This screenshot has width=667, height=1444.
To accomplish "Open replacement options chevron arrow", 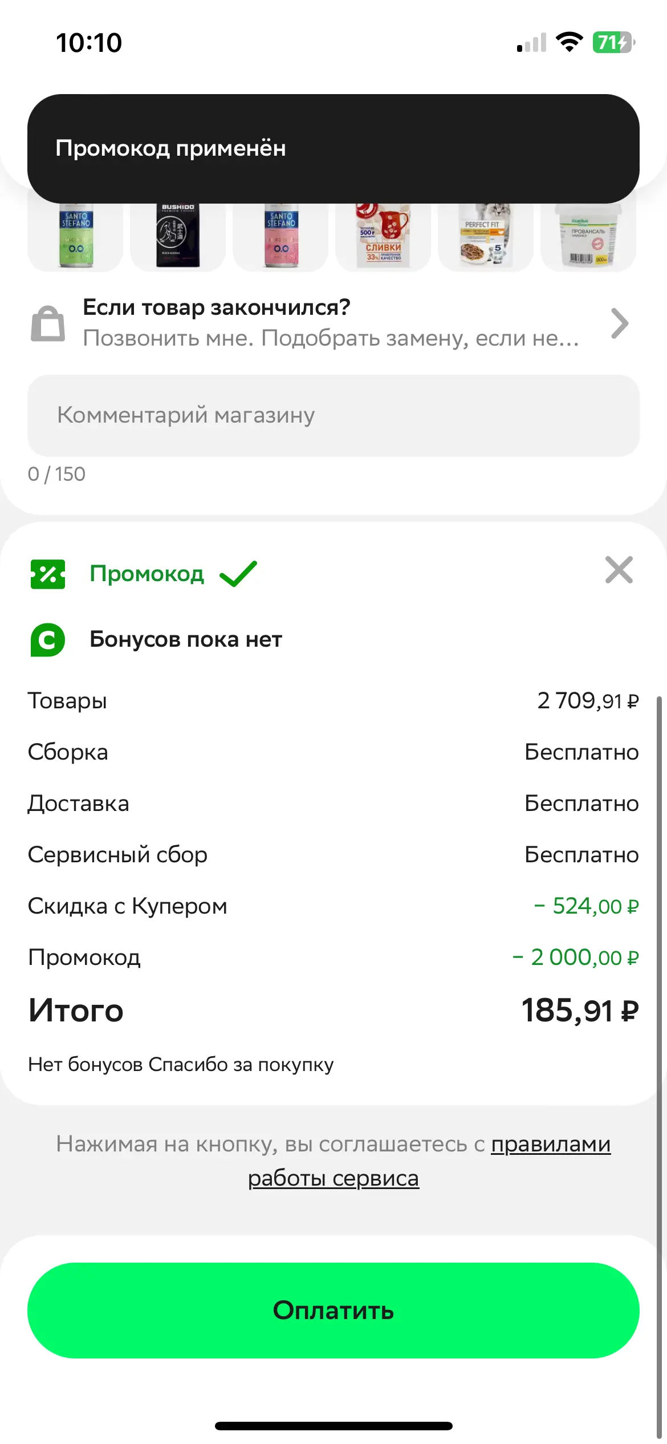I will 620,323.
